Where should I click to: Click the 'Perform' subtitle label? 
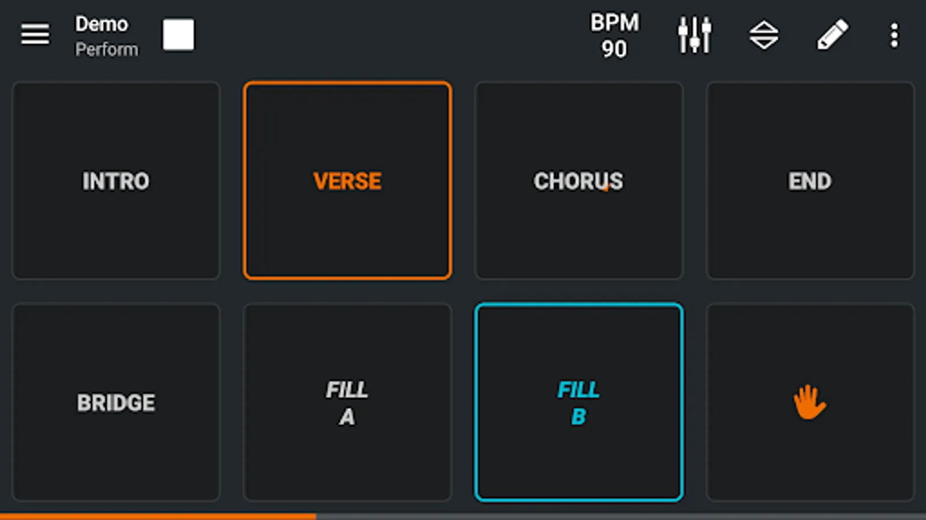tap(107, 50)
